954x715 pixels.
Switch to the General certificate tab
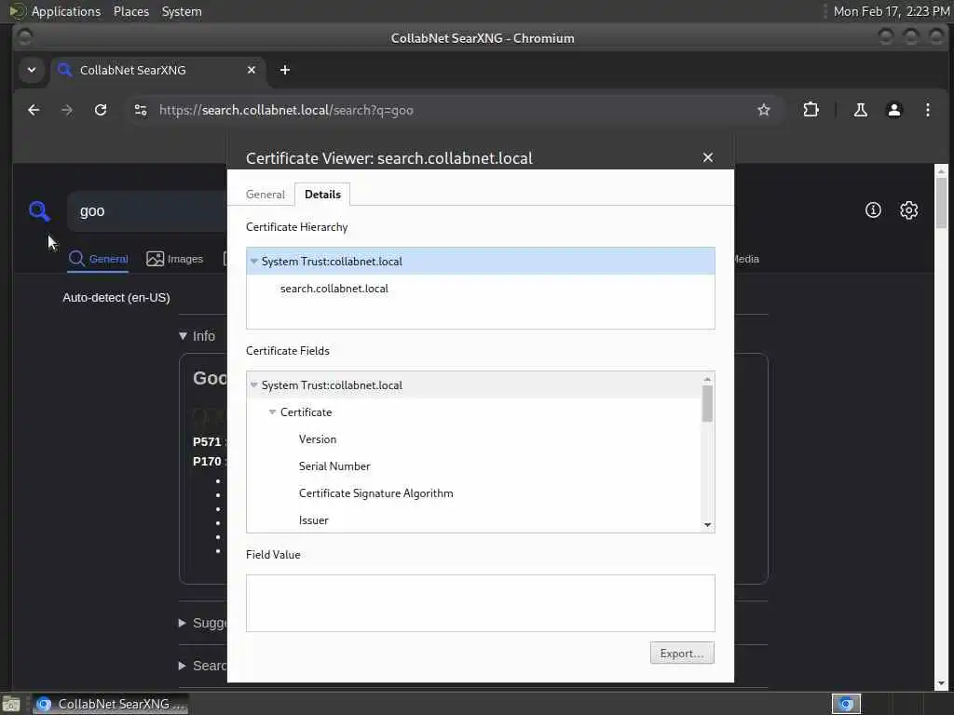(x=266, y=195)
